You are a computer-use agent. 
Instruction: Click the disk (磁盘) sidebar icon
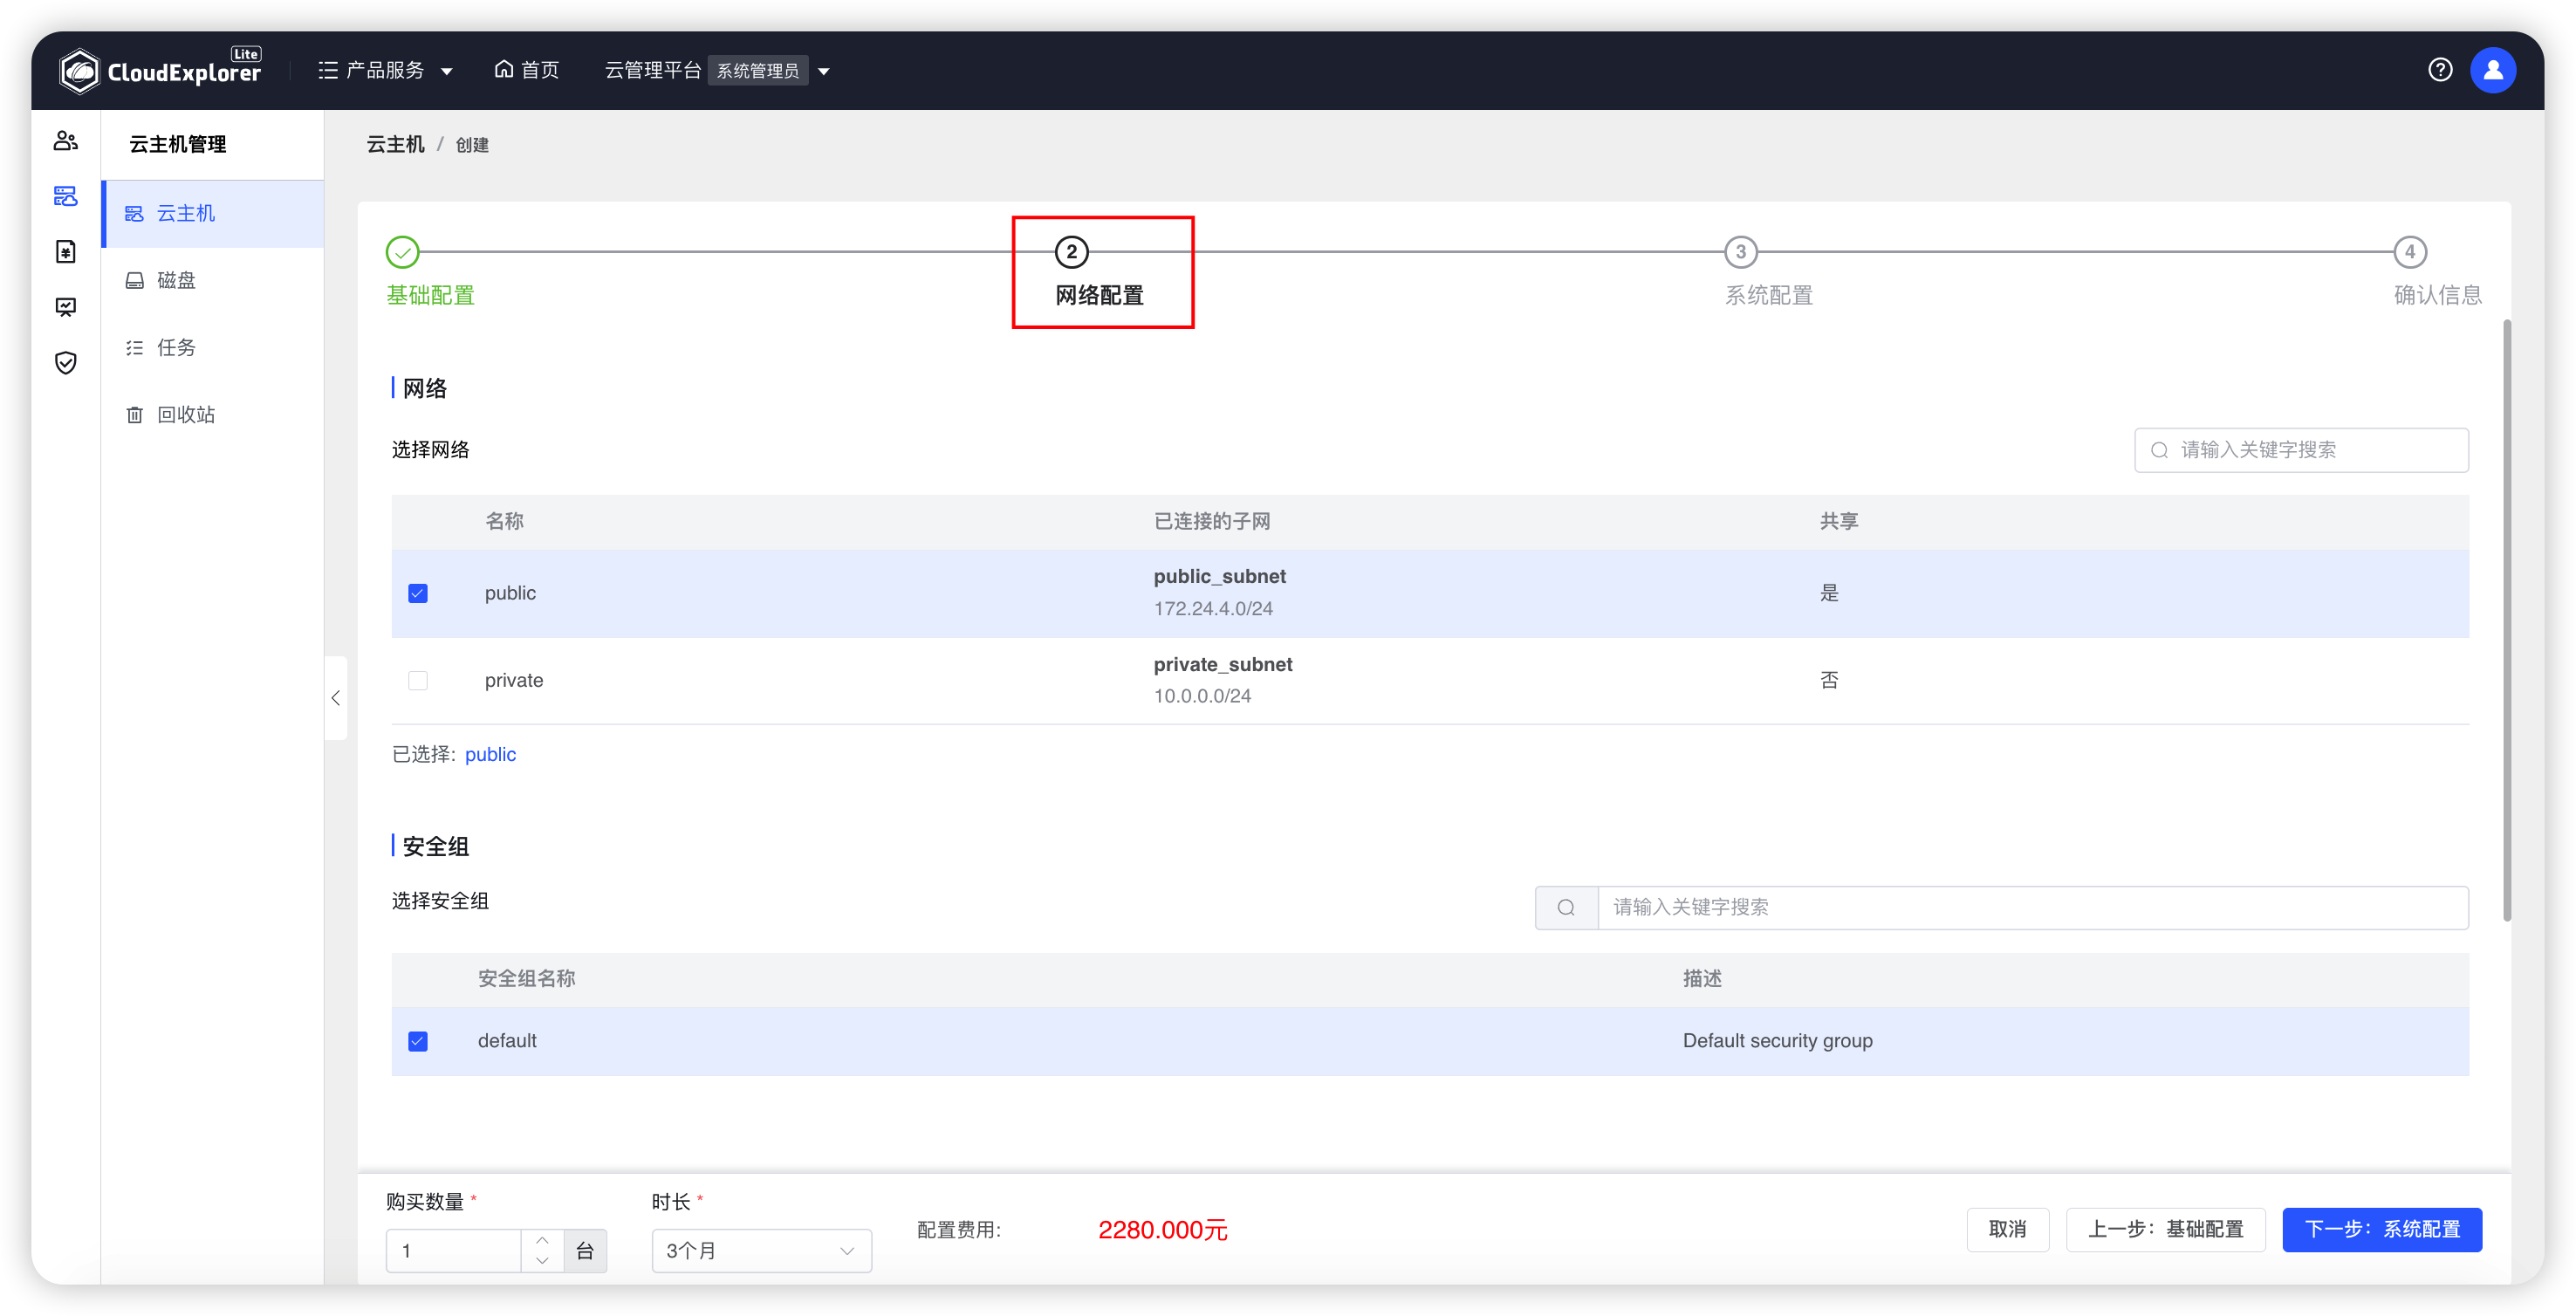coord(134,280)
